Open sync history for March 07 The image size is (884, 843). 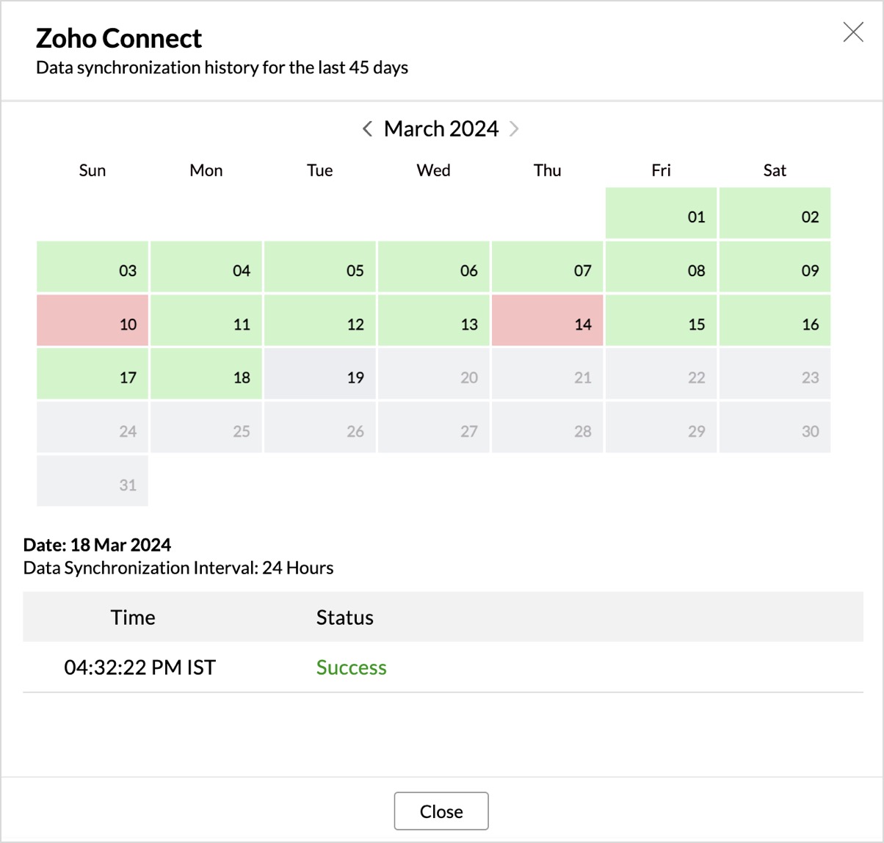548,267
